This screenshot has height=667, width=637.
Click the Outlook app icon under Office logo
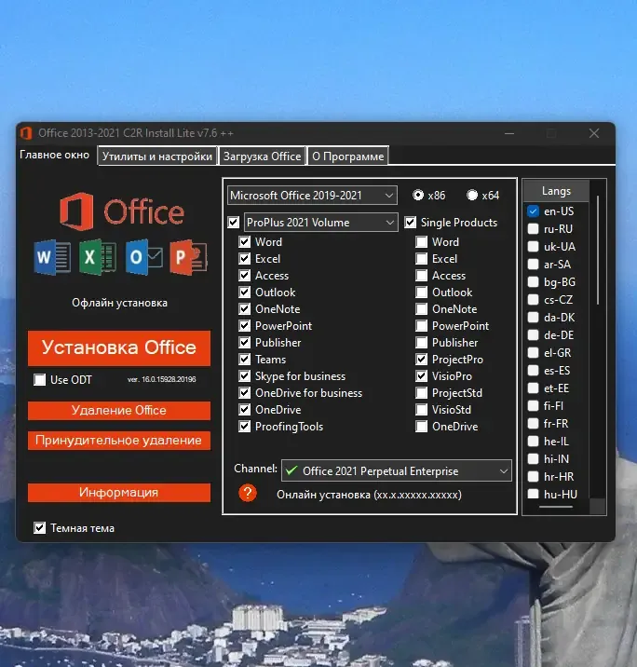tap(143, 257)
